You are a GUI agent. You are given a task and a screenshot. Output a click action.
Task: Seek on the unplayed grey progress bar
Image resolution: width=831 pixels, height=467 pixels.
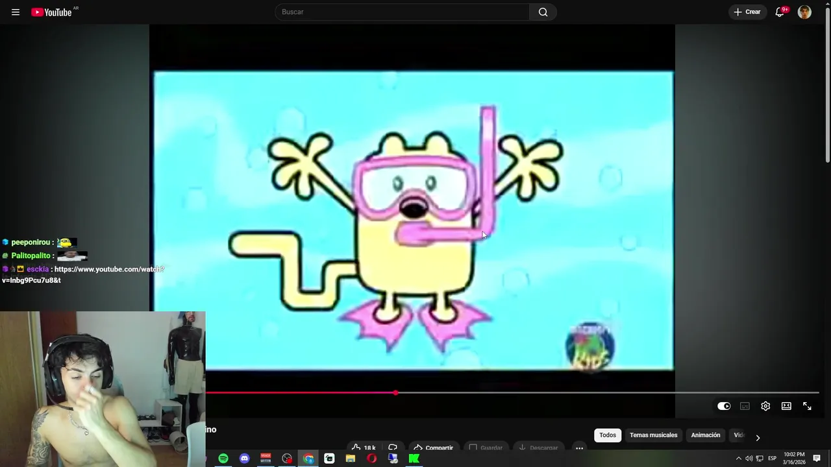coord(609,392)
